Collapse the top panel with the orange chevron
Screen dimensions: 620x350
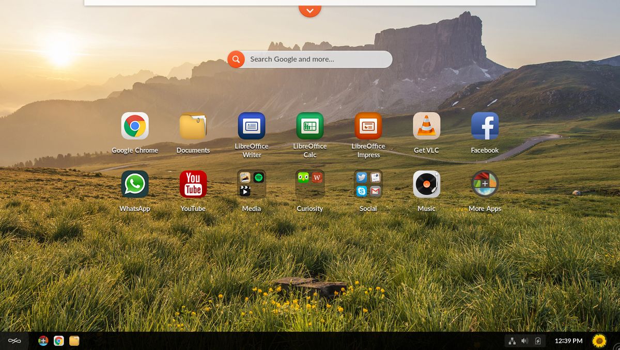click(310, 9)
